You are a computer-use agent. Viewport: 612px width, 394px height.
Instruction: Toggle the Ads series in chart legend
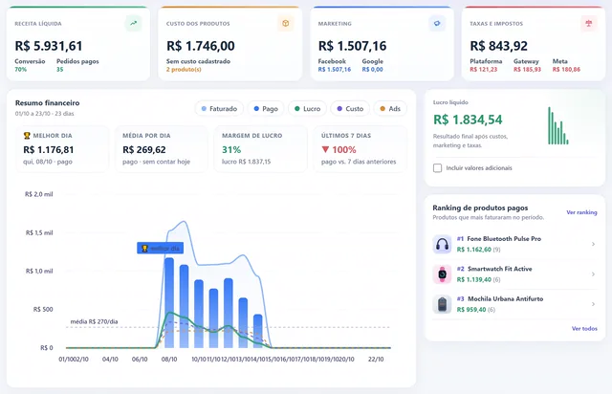pos(390,109)
